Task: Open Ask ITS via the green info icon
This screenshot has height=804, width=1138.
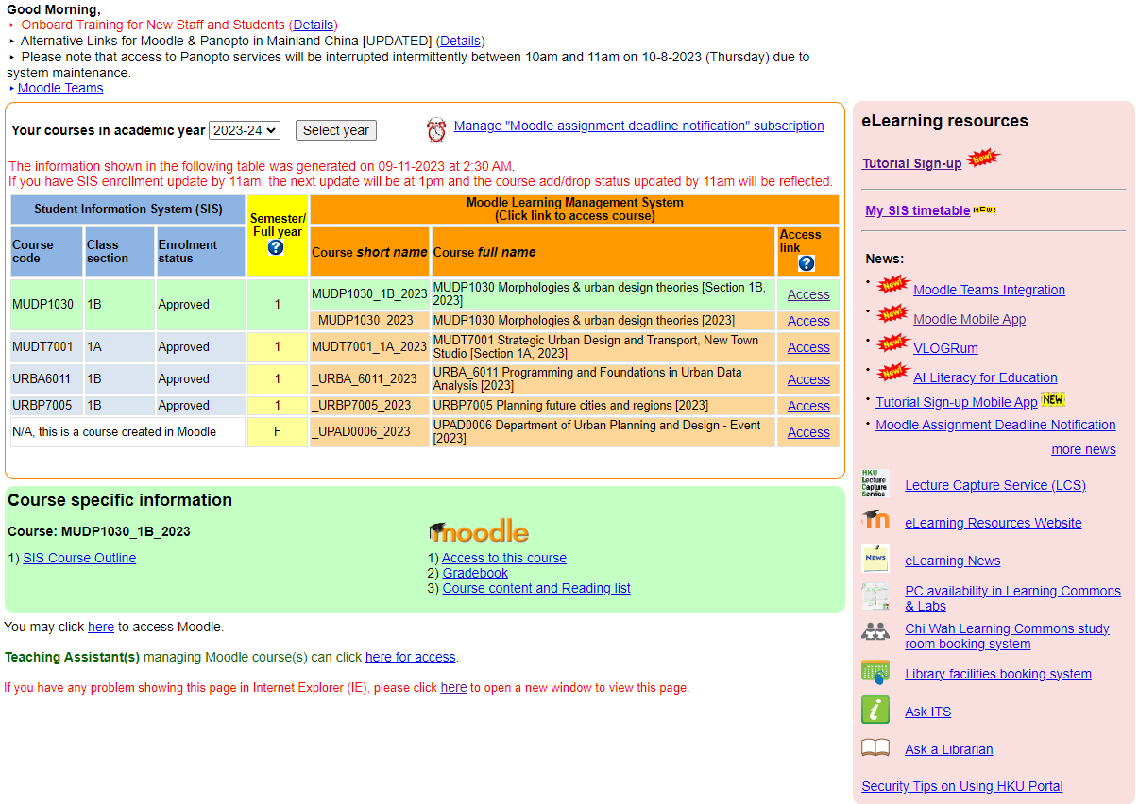Action: (875, 710)
